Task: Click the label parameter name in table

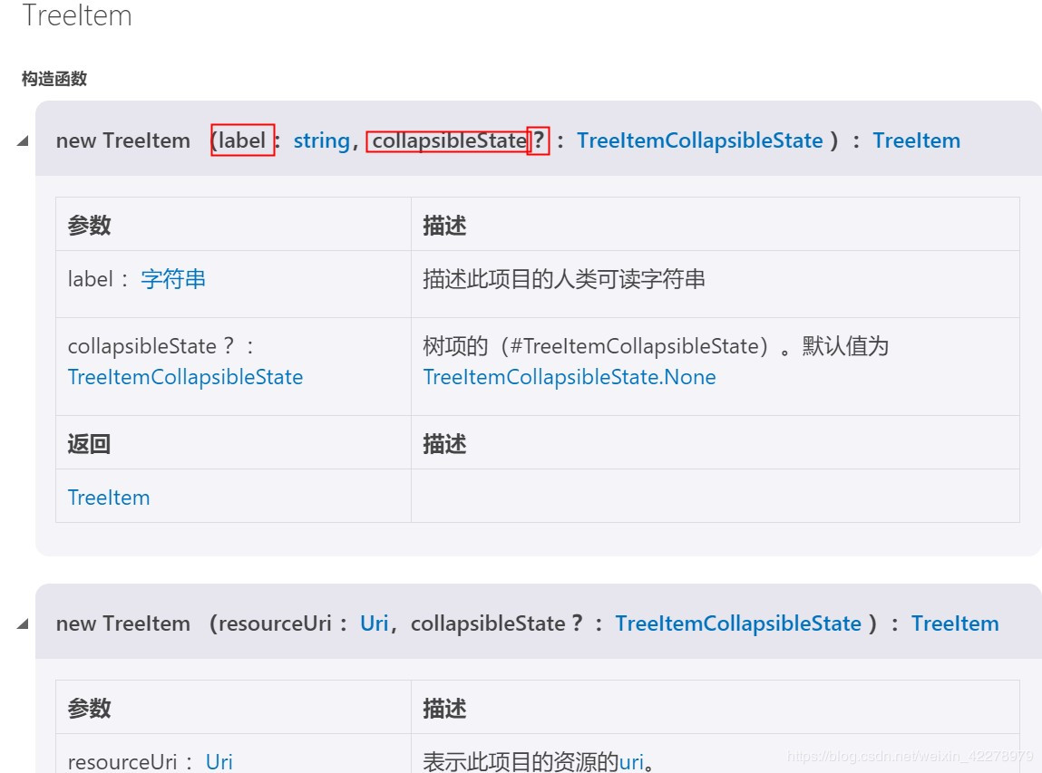Action: (x=91, y=279)
